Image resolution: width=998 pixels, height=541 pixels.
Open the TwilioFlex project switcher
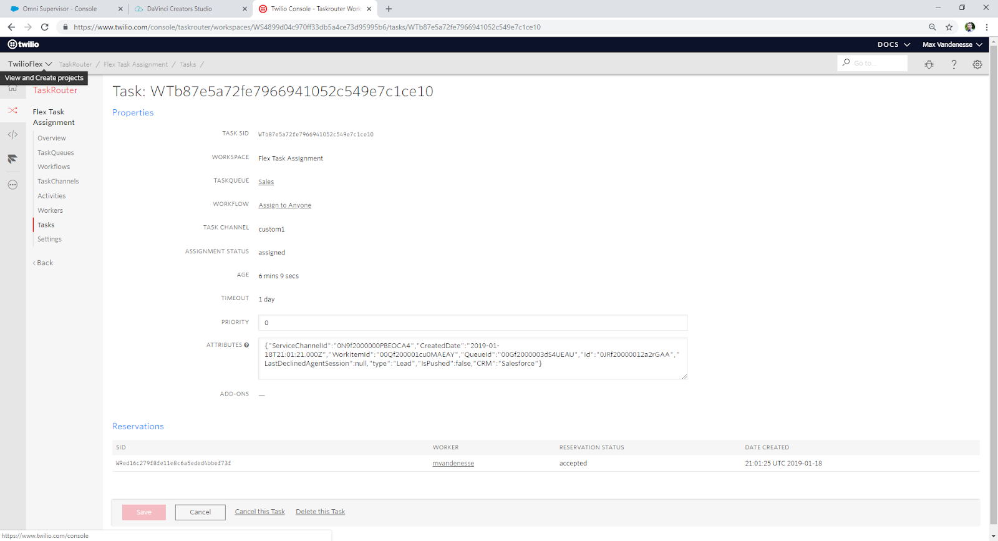point(30,64)
